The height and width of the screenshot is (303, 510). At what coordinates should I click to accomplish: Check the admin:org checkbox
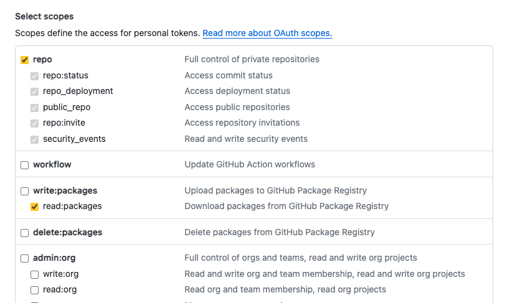tap(25, 258)
